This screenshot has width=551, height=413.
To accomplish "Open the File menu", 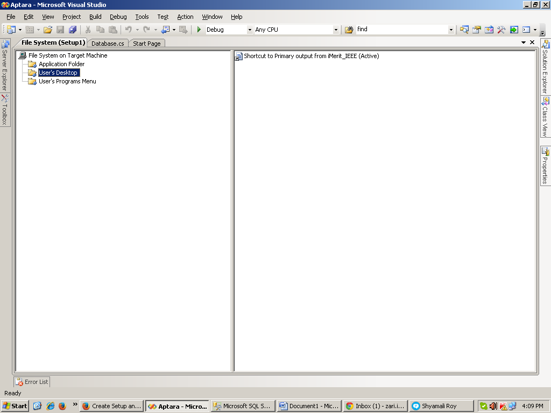I will point(11,17).
